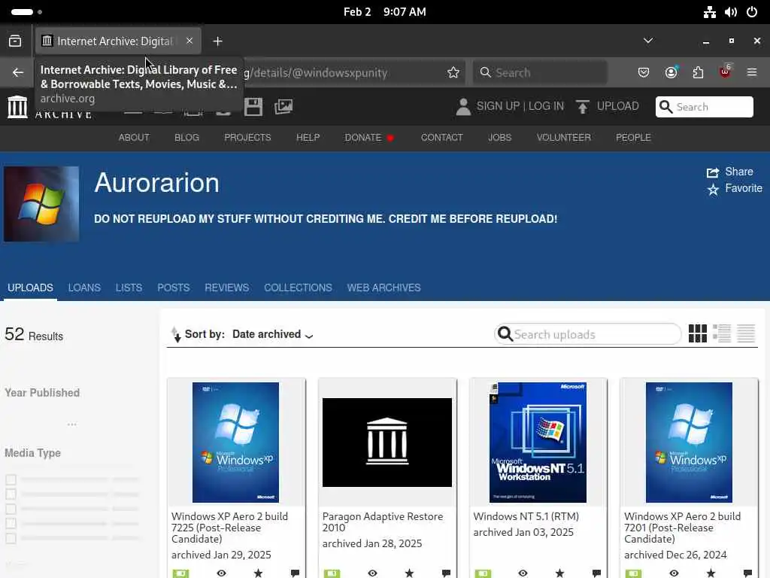Open a new tab with the plus button
The width and height of the screenshot is (770, 578).
coord(217,41)
